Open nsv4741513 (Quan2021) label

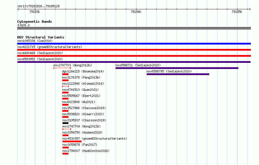(80, 90)
